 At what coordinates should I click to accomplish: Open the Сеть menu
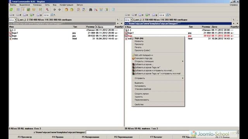click(47, 5)
